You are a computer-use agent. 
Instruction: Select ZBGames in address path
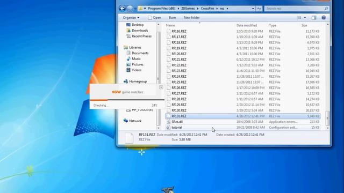[188, 9]
